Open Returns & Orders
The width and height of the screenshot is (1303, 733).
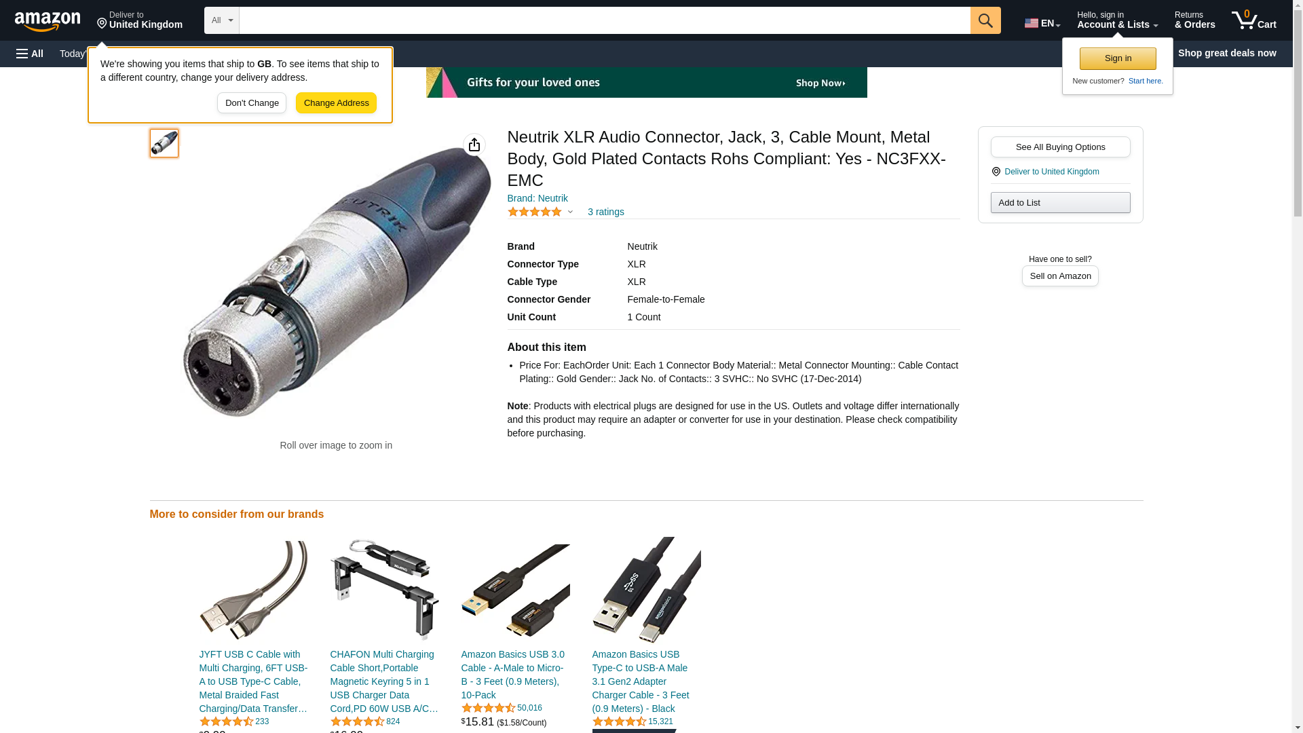click(1194, 20)
